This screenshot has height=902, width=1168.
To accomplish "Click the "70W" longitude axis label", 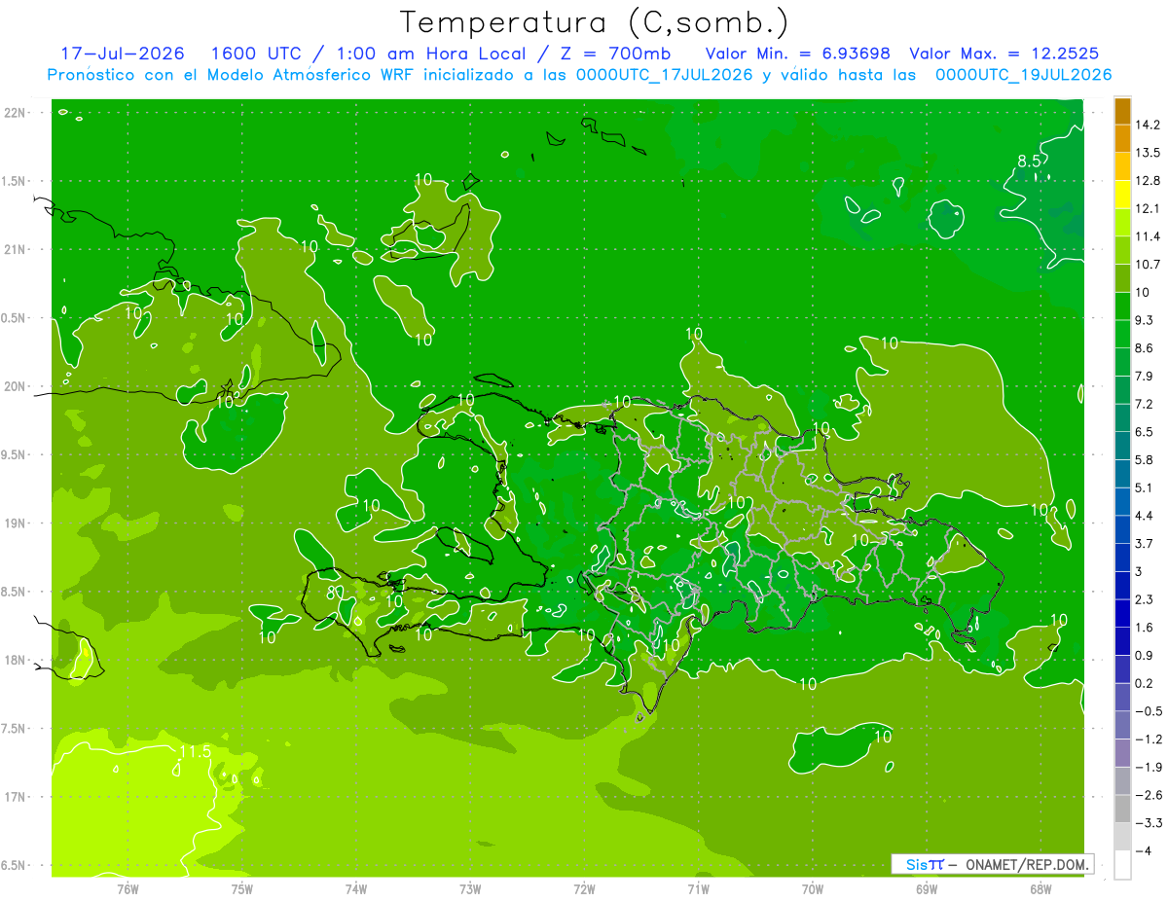I will (812, 888).
